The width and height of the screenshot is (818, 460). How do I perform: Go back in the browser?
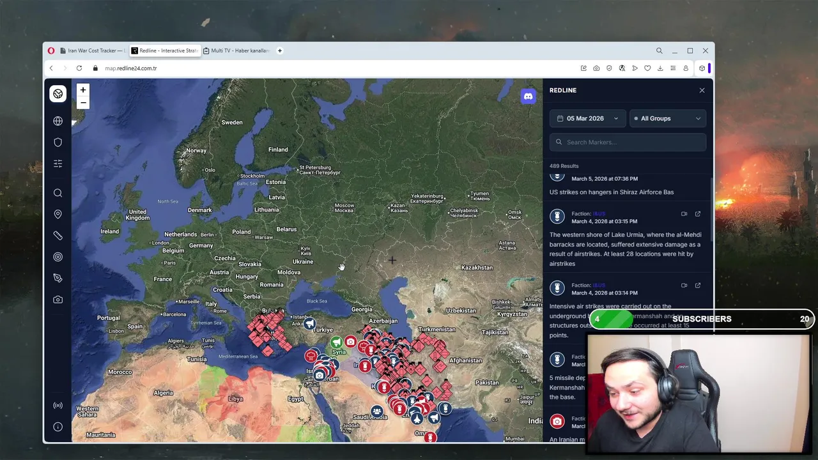[51, 68]
